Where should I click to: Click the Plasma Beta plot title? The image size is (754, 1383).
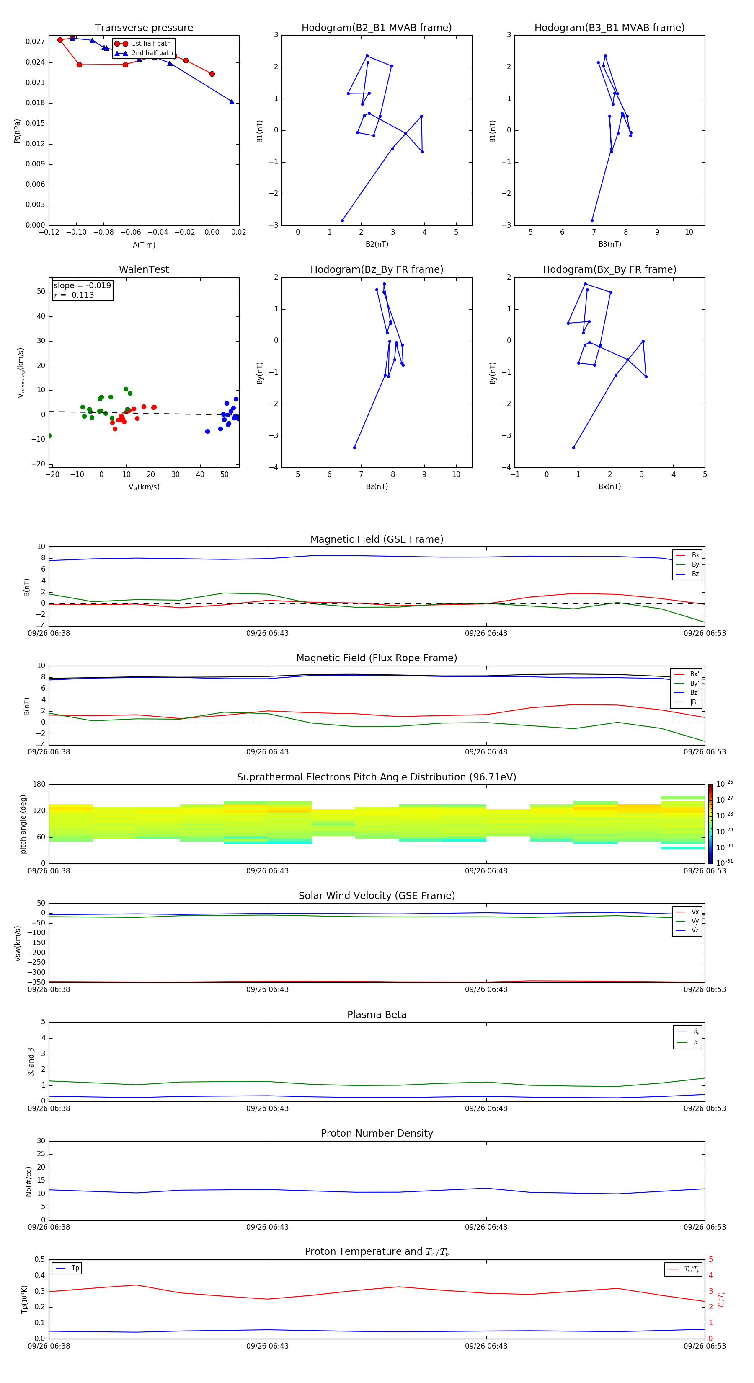(377, 1015)
